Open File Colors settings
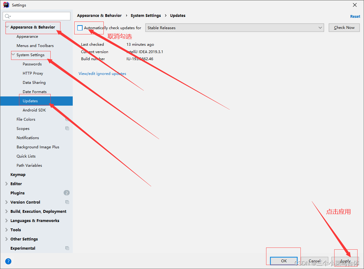This screenshot has height=269, width=364. (26, 119)
